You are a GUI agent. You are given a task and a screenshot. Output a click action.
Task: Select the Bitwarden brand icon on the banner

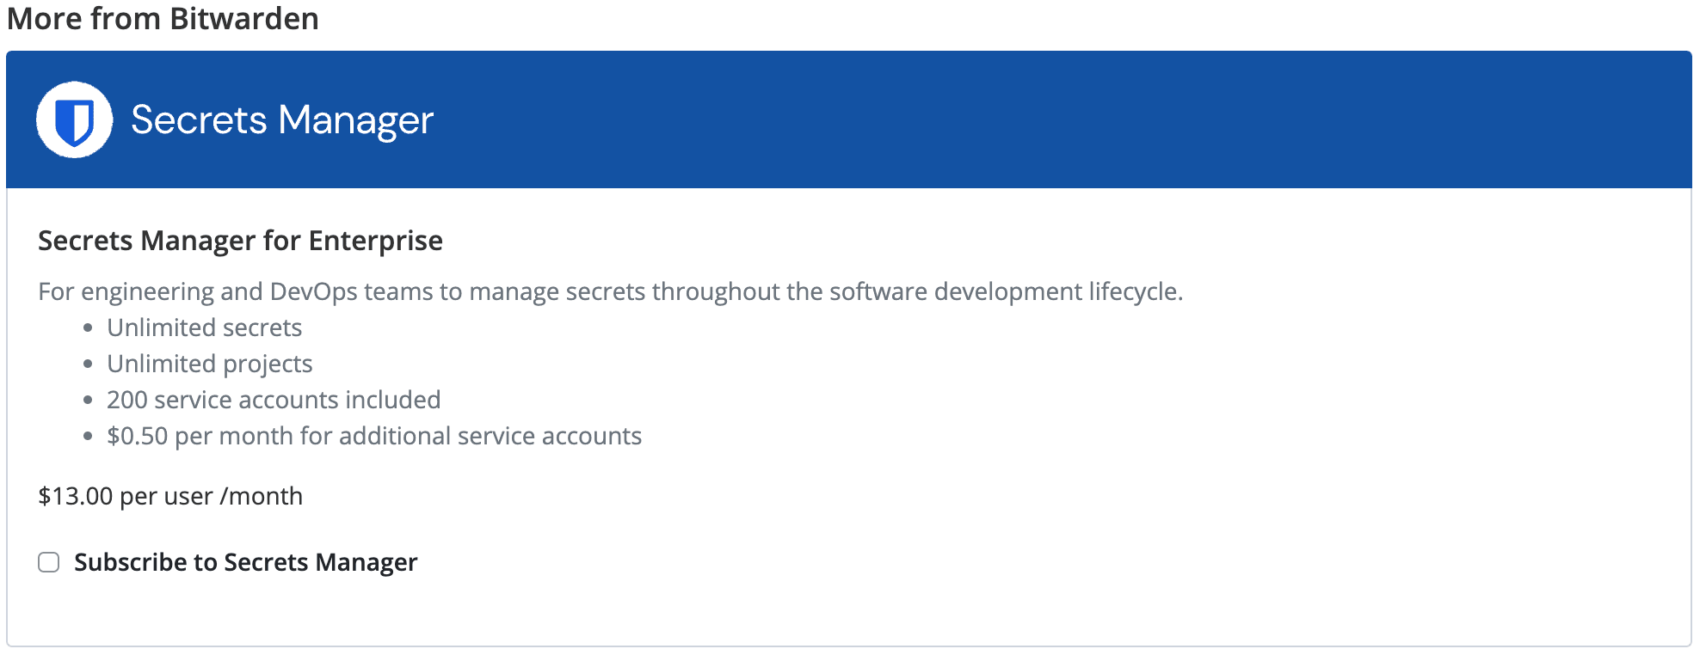pyautogui.click(x=75, y=120)
